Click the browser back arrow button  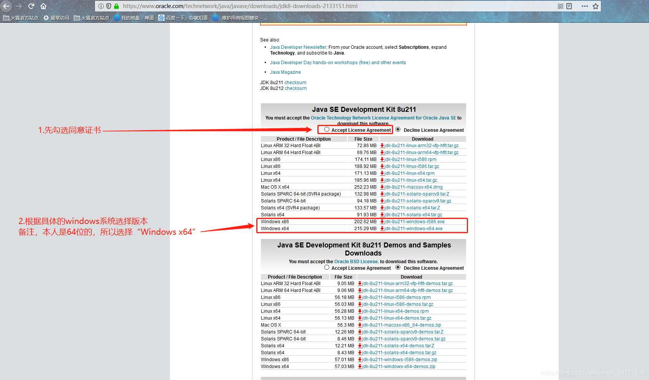coord(6,6)
